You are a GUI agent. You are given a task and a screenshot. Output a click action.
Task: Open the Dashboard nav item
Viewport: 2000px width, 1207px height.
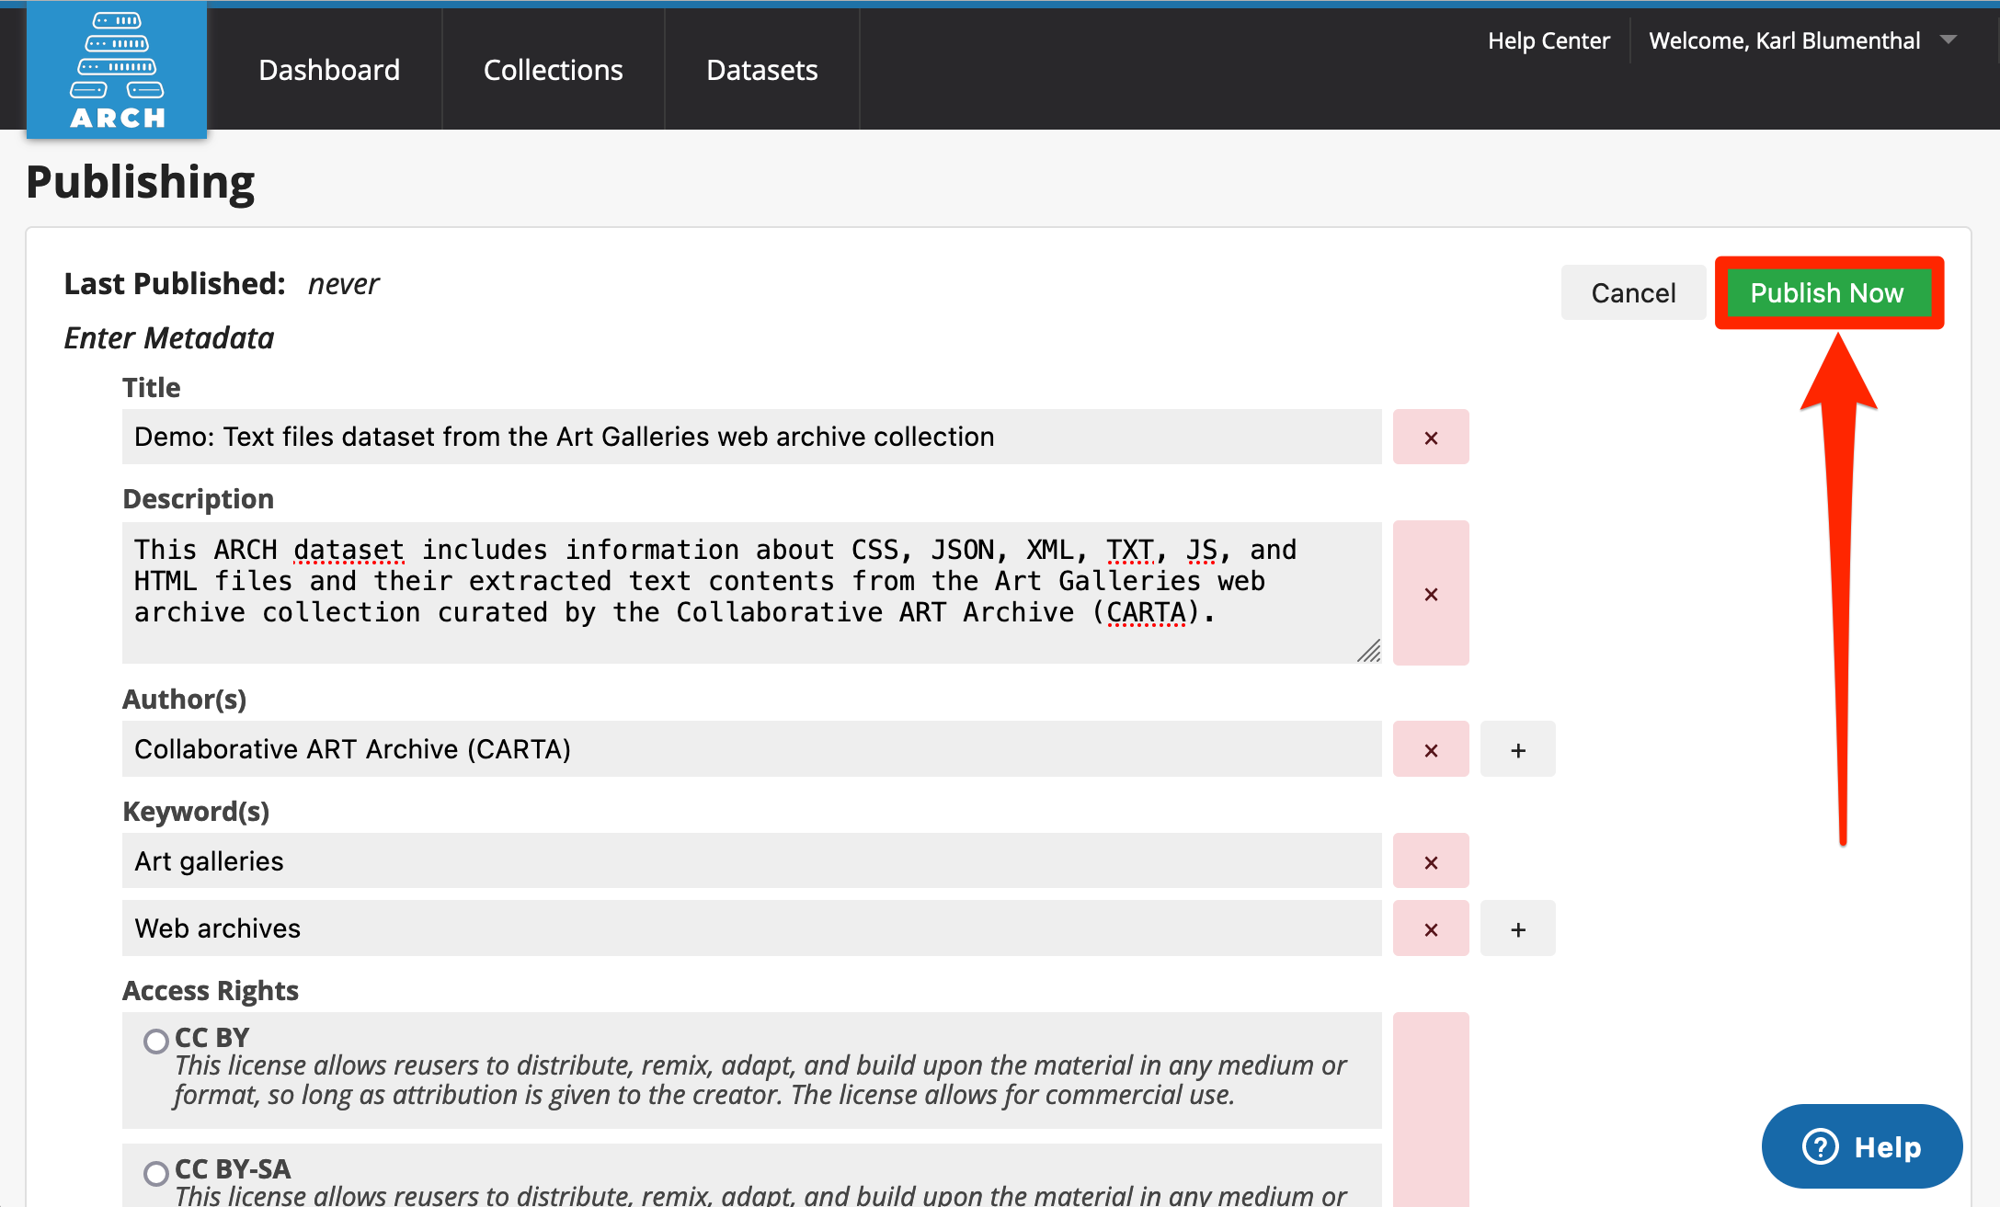[x=329, y=70]
